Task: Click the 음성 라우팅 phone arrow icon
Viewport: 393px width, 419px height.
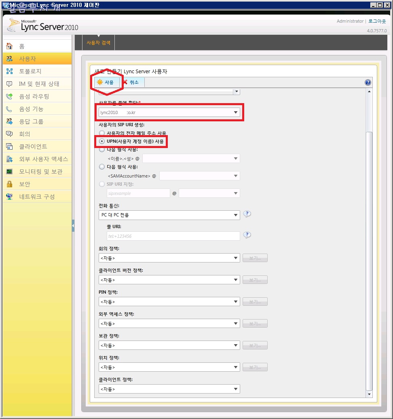Action: point(9,97)
